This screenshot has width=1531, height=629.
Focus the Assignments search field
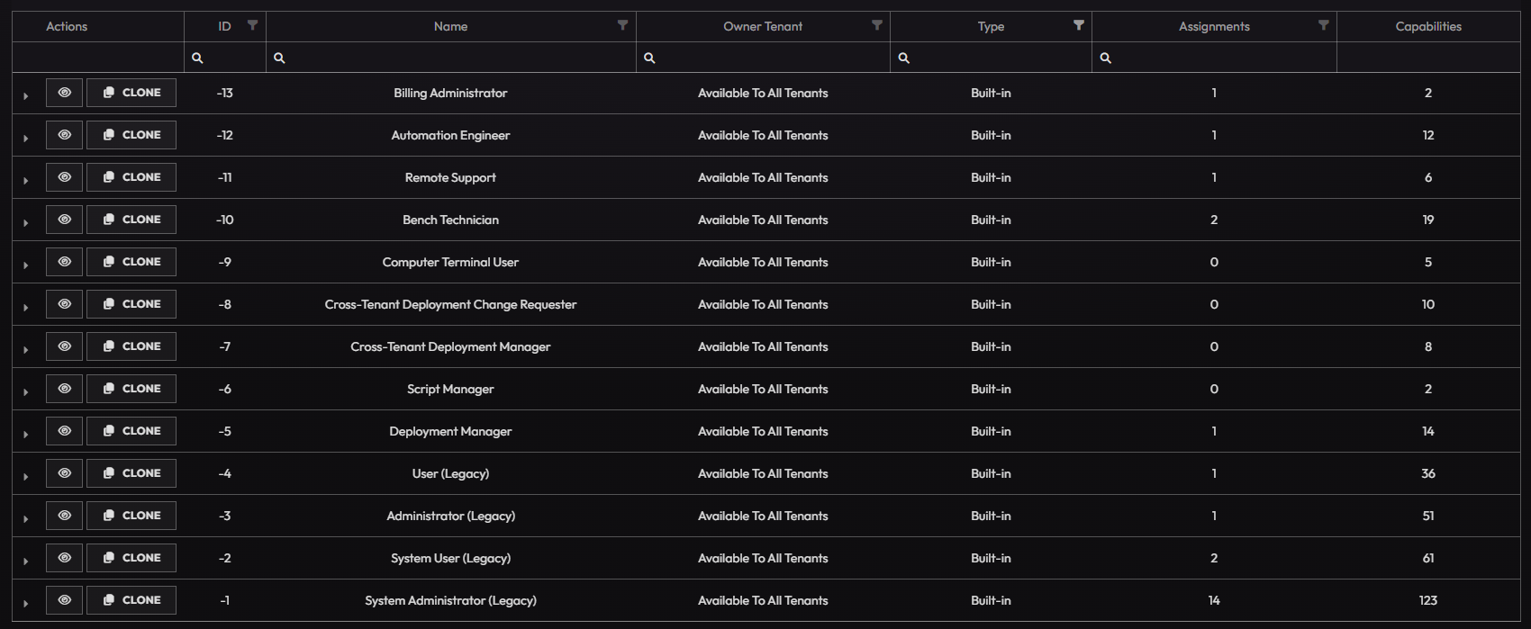(1215, 58)
